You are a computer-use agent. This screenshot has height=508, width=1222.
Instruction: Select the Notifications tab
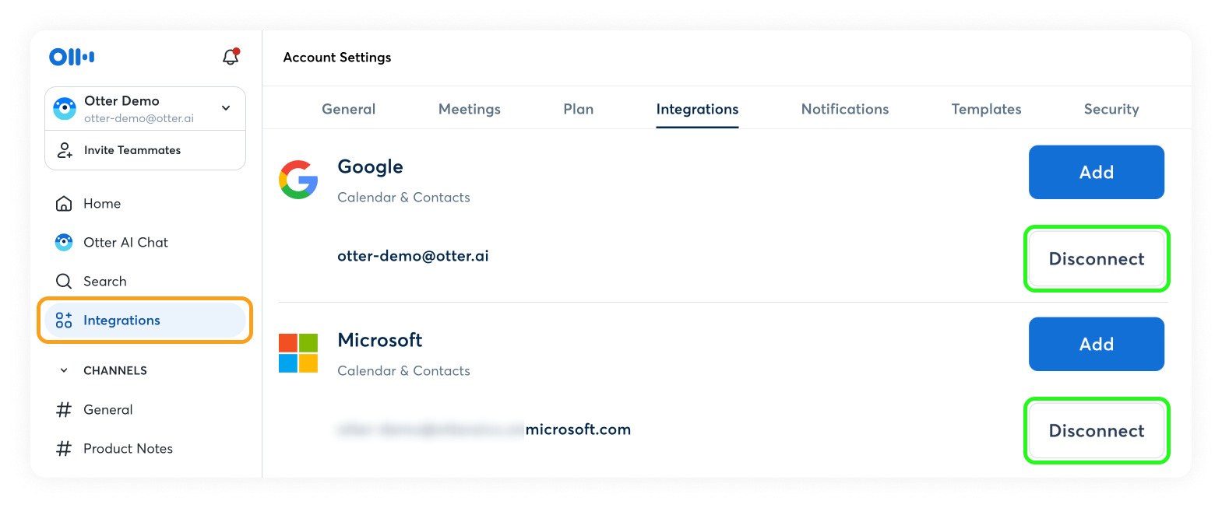[x=844, y=110]
